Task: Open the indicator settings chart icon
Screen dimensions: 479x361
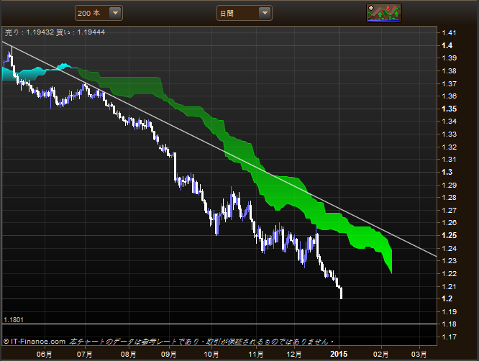Action: (384, 13)
